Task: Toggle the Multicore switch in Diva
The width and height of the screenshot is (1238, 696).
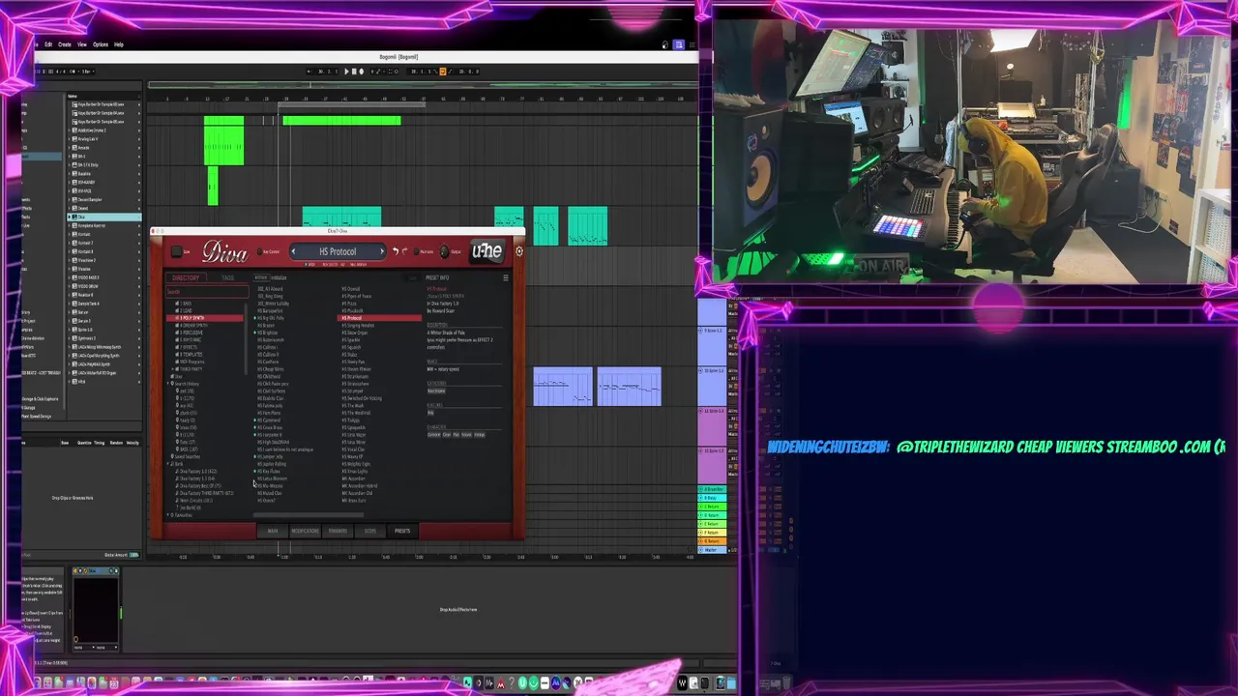Action: 416,251
